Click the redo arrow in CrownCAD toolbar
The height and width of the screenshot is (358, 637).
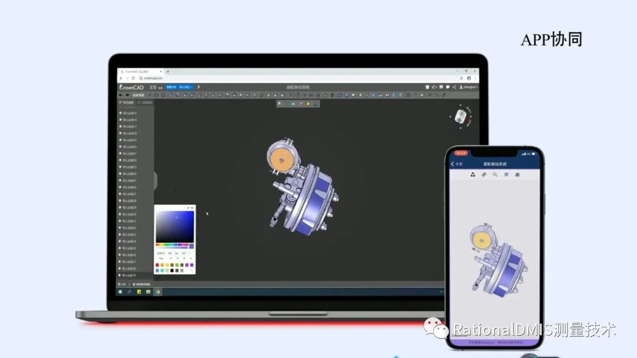point(127,95)
